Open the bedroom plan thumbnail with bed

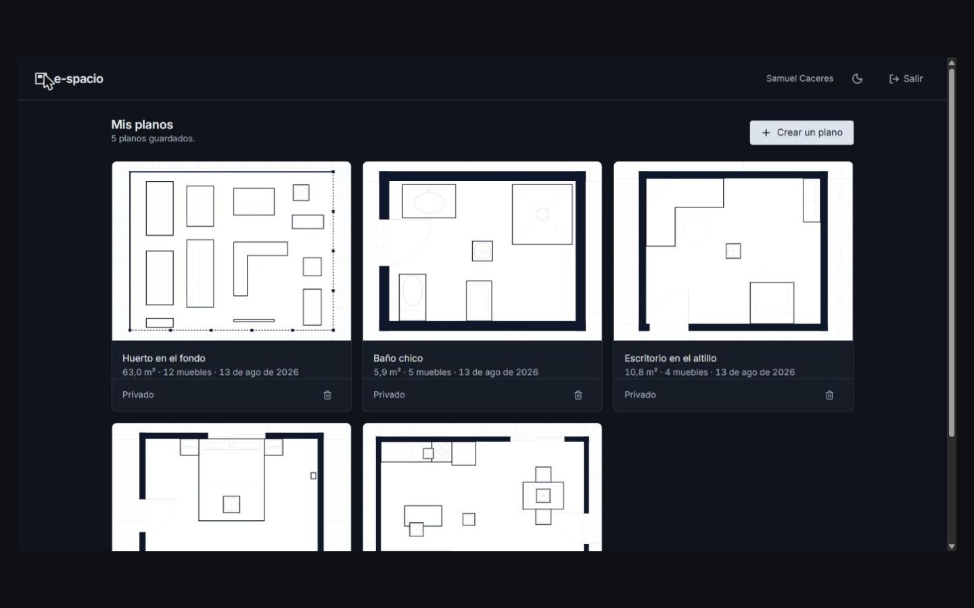pos(231,488)
